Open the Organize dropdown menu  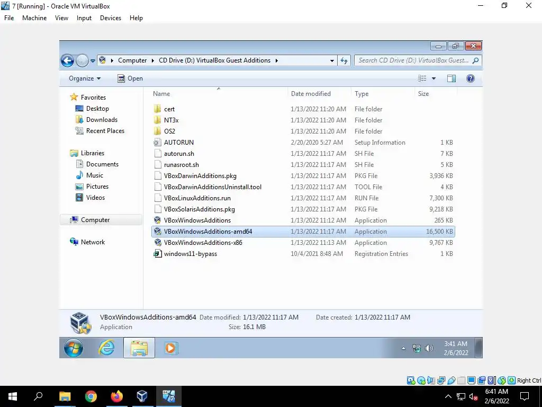(85, 78)
